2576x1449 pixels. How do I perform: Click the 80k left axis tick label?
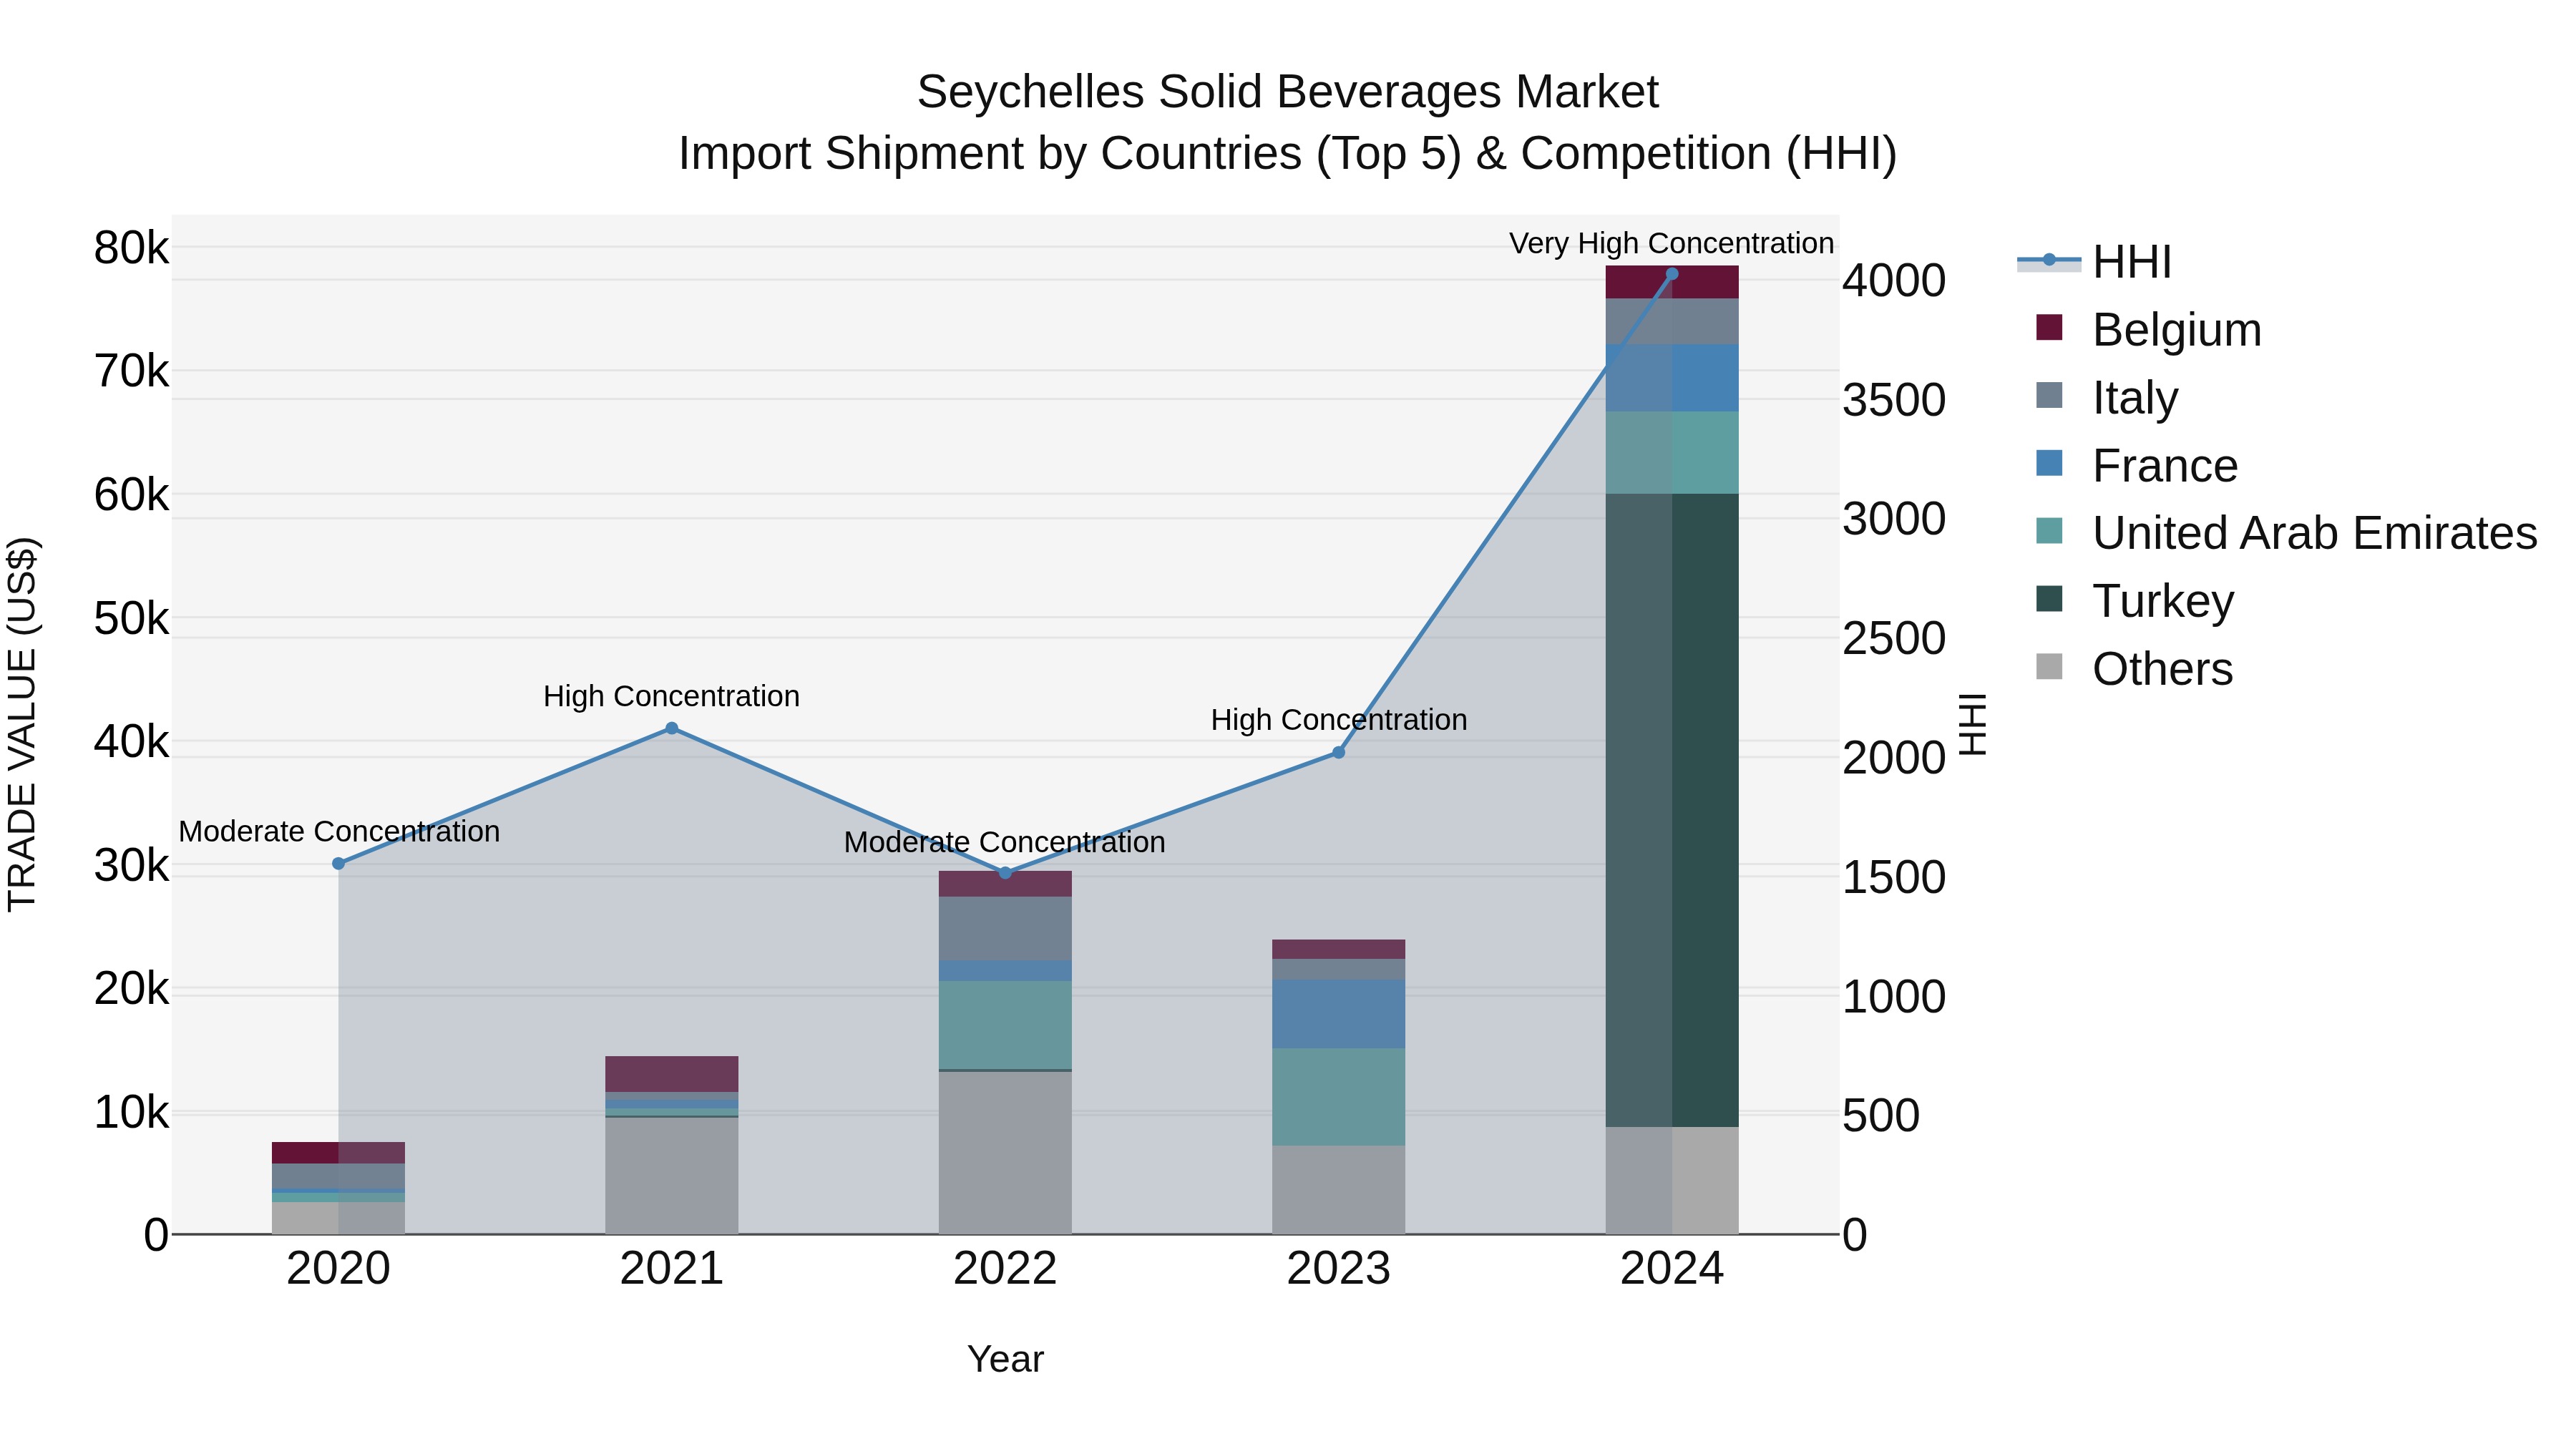coord(131,248)
